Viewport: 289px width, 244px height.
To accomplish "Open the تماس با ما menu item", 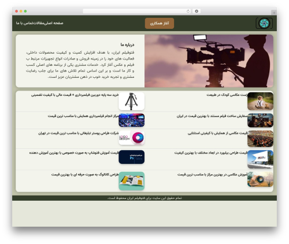I will click(x=25, y=23).
